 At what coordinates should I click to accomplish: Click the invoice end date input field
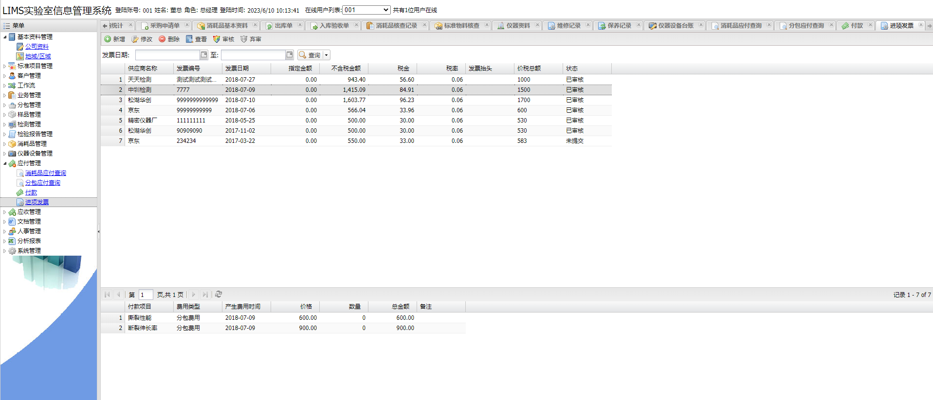253,55
